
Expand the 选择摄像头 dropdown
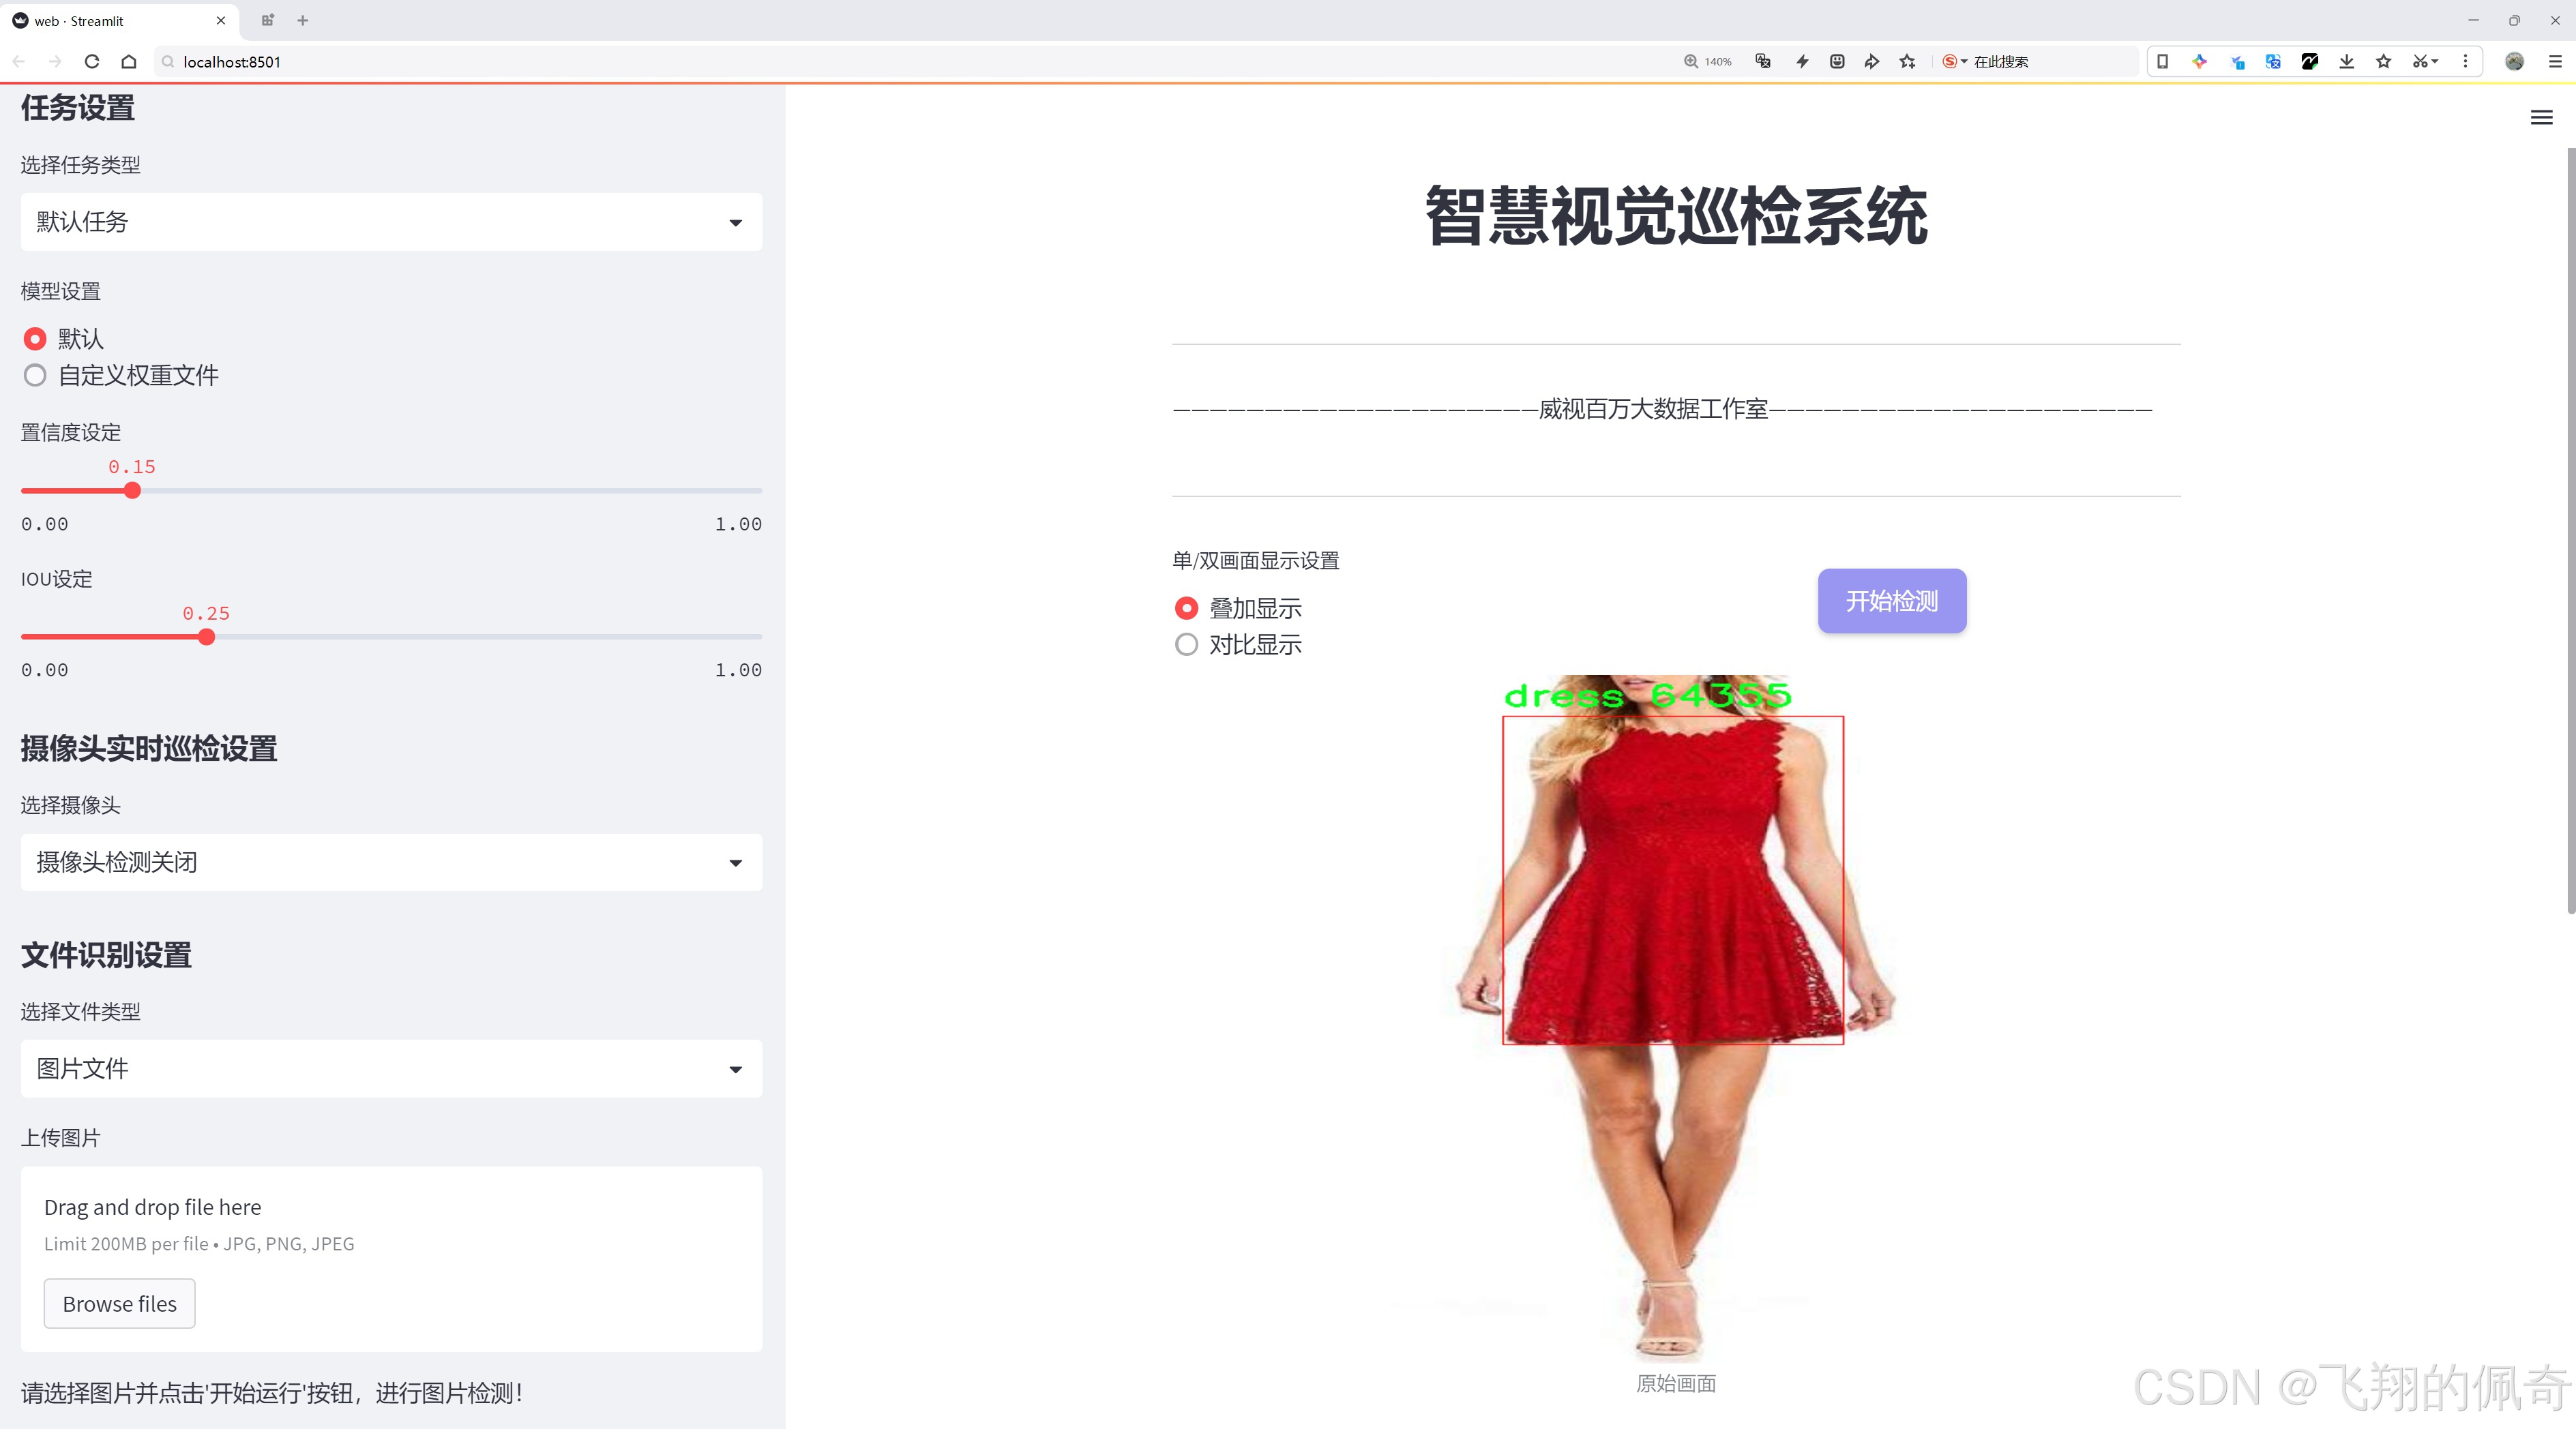coord(390,861)
